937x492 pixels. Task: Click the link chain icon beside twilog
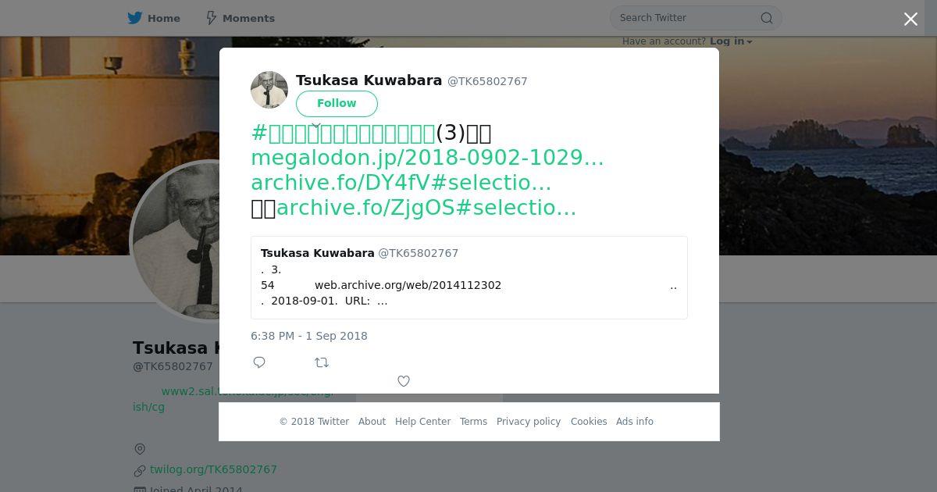click(x=140, y=470)
